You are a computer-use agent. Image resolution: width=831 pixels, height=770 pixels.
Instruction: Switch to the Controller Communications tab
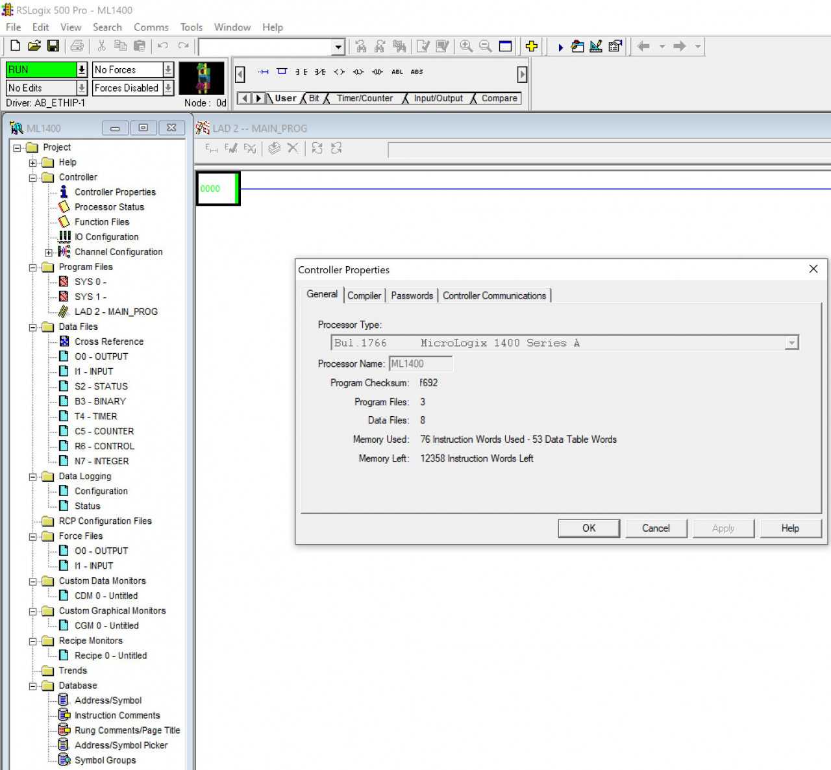tap(495, 295)
